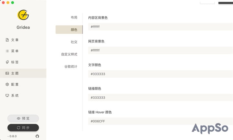Open the 谷歌统计 analytics tab
Screen dimensions: 233x140
(71, 66)
